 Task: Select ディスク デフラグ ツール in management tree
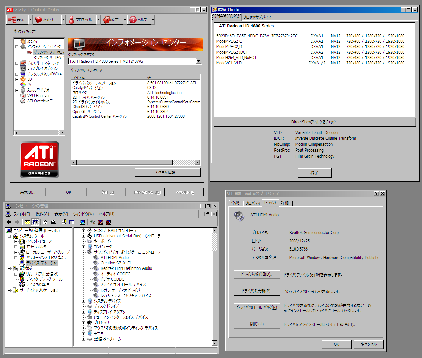(x=44, y=279)
